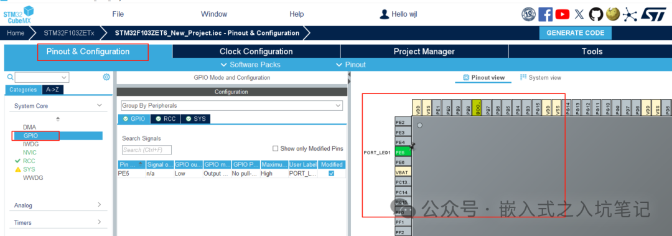672x236 pixels.
Task: Select pin PG15 on chip top
Action: point(536,107)
